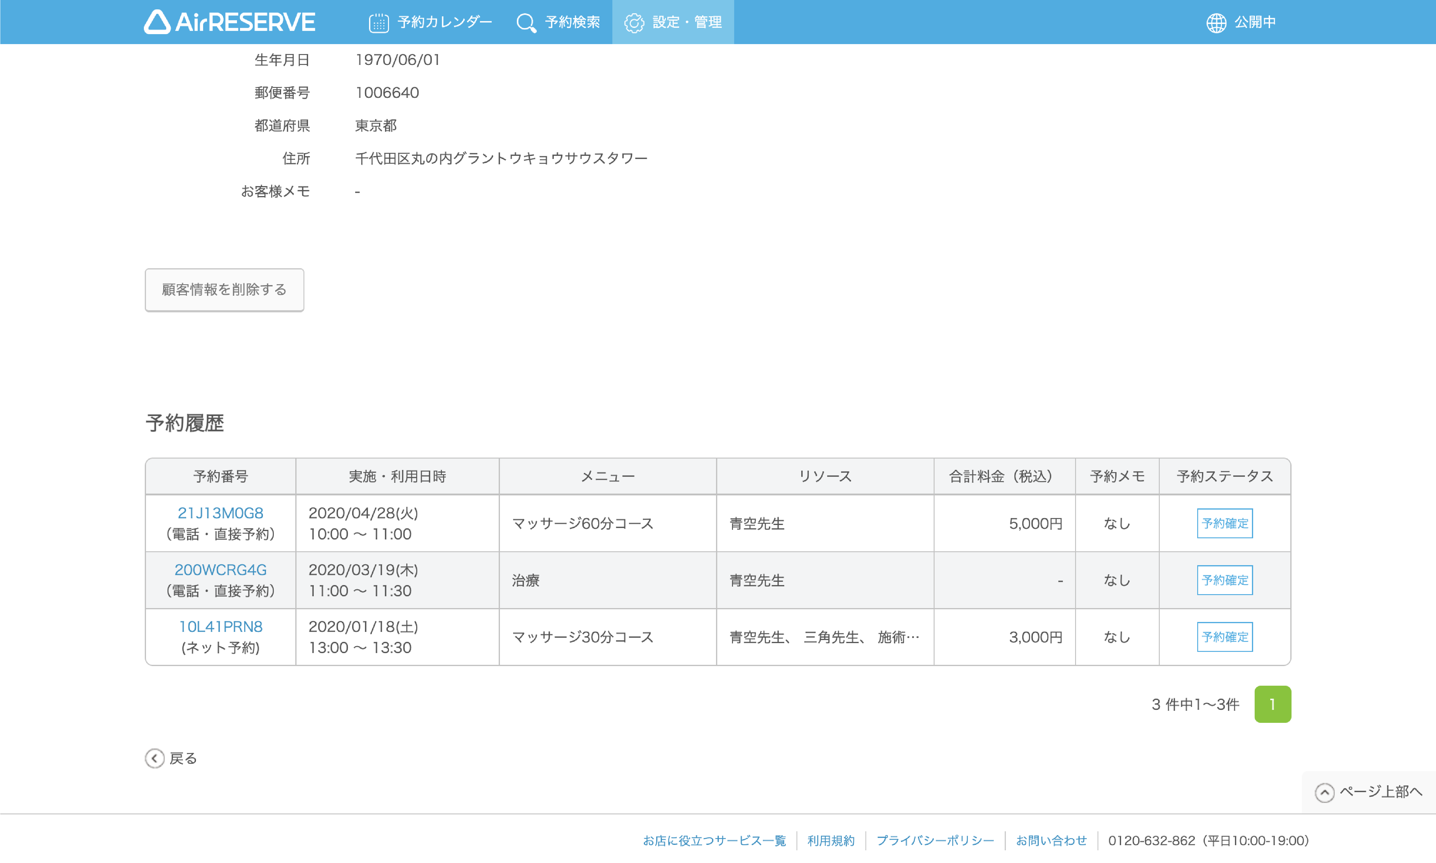
Task: Open reservation 21J13M0G8 details
Action: coord(220,513)
